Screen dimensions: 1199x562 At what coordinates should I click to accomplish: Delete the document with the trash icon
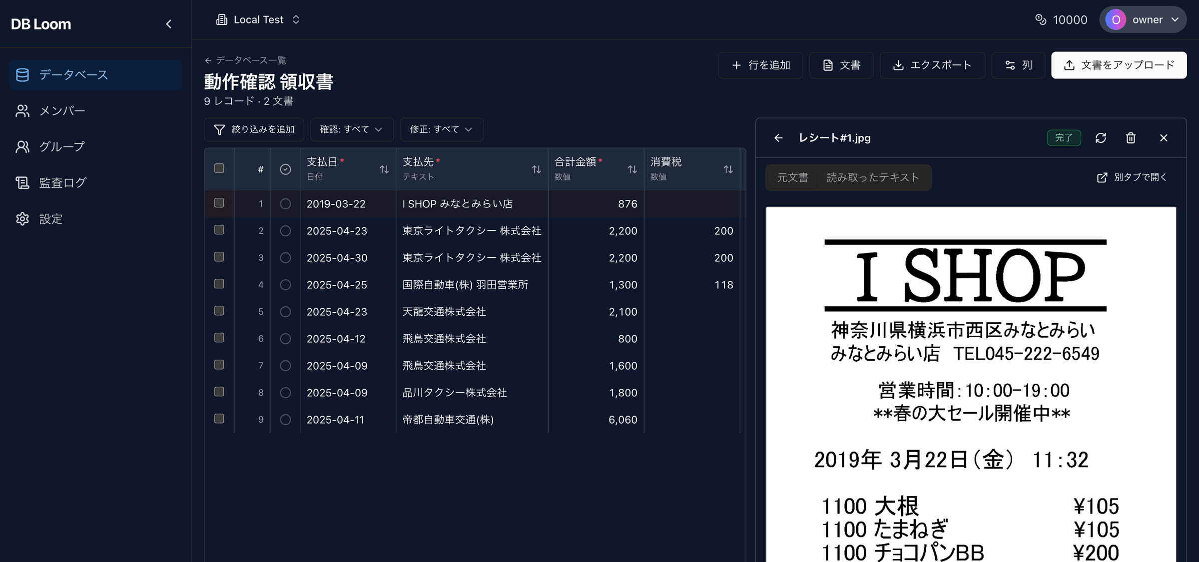pos(1131,138)
